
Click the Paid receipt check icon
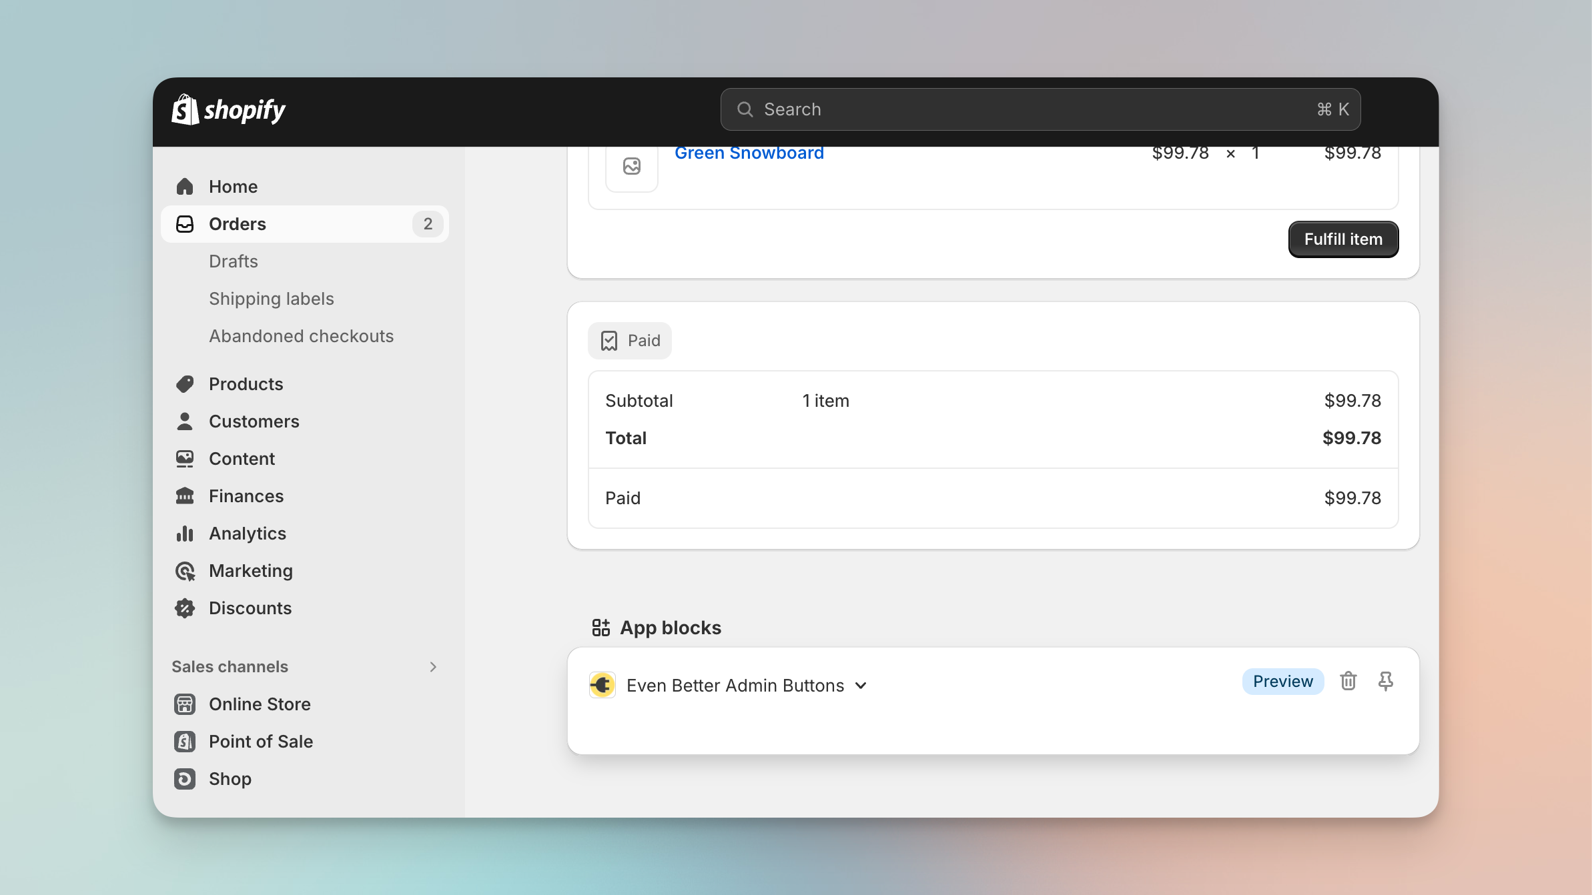click(609, 341)
